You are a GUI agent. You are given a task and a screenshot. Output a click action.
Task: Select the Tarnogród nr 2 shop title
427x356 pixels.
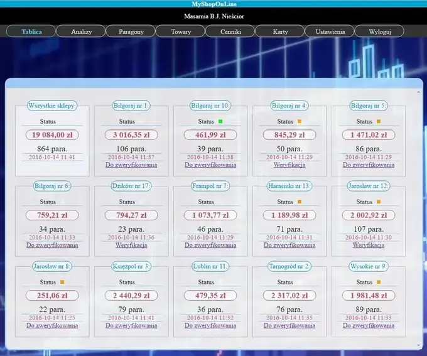tap(289, 266)
